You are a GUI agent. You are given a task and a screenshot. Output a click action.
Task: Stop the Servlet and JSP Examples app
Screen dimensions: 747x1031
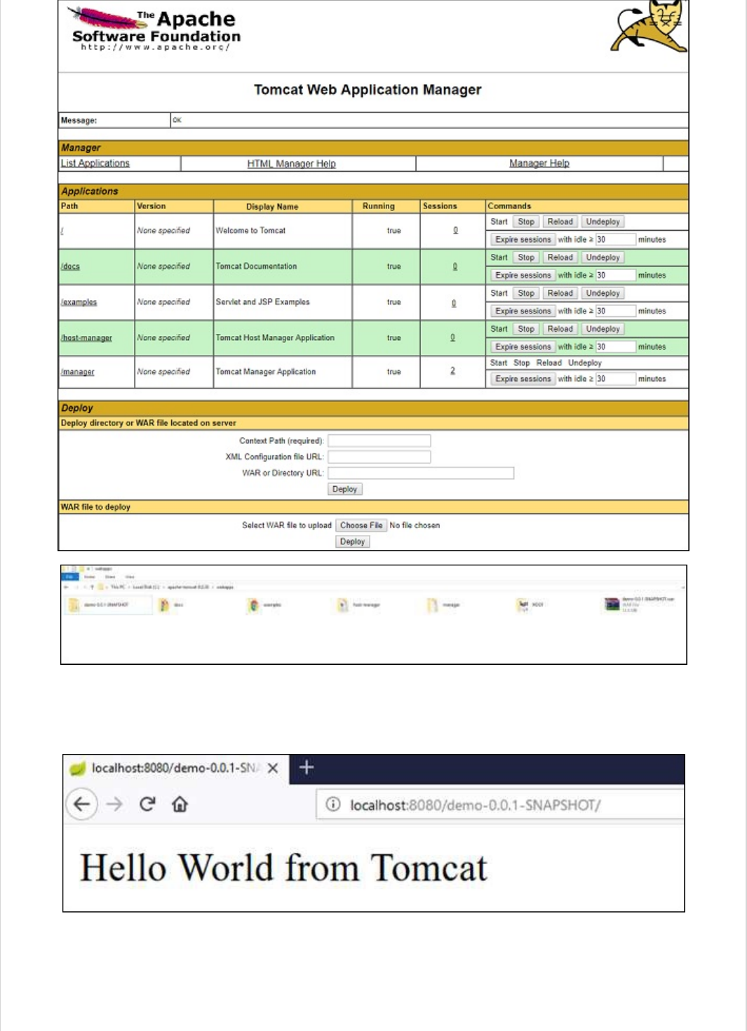(526, 293)
